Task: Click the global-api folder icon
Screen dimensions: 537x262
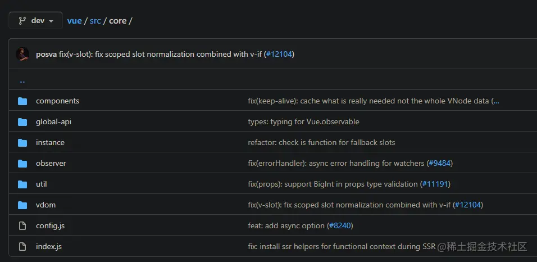Action: pyautogui.click(x=22, y=122)
